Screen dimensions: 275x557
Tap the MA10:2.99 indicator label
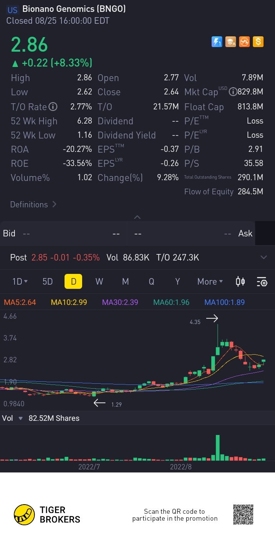pos(69,302)
